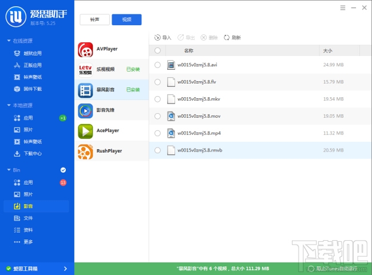
Task: Click the 24.99 MB size value
Action: point(333,65)
